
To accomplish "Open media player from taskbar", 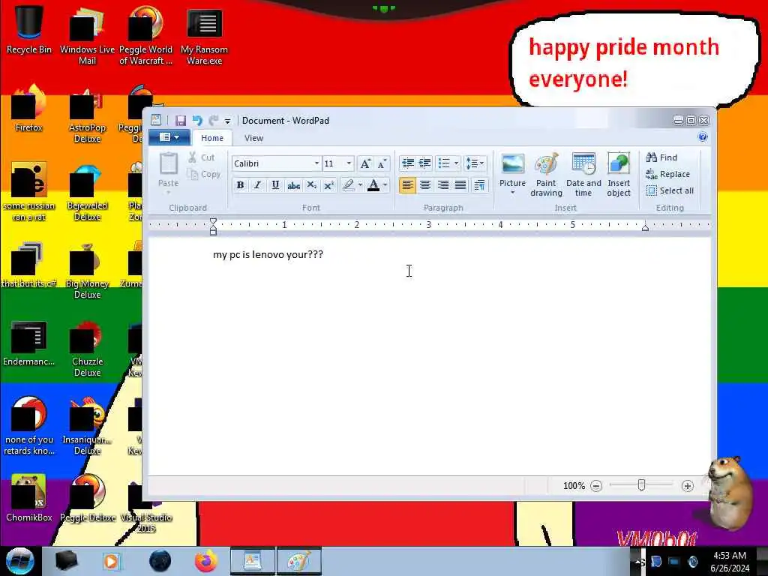I will click(112, 561).
